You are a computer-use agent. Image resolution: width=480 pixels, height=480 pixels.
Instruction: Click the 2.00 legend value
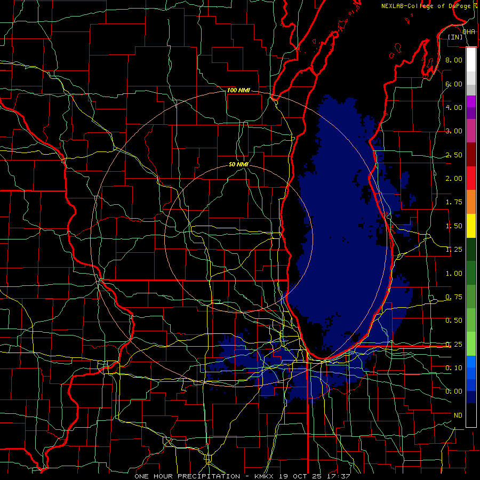click(x=454, y=179)
